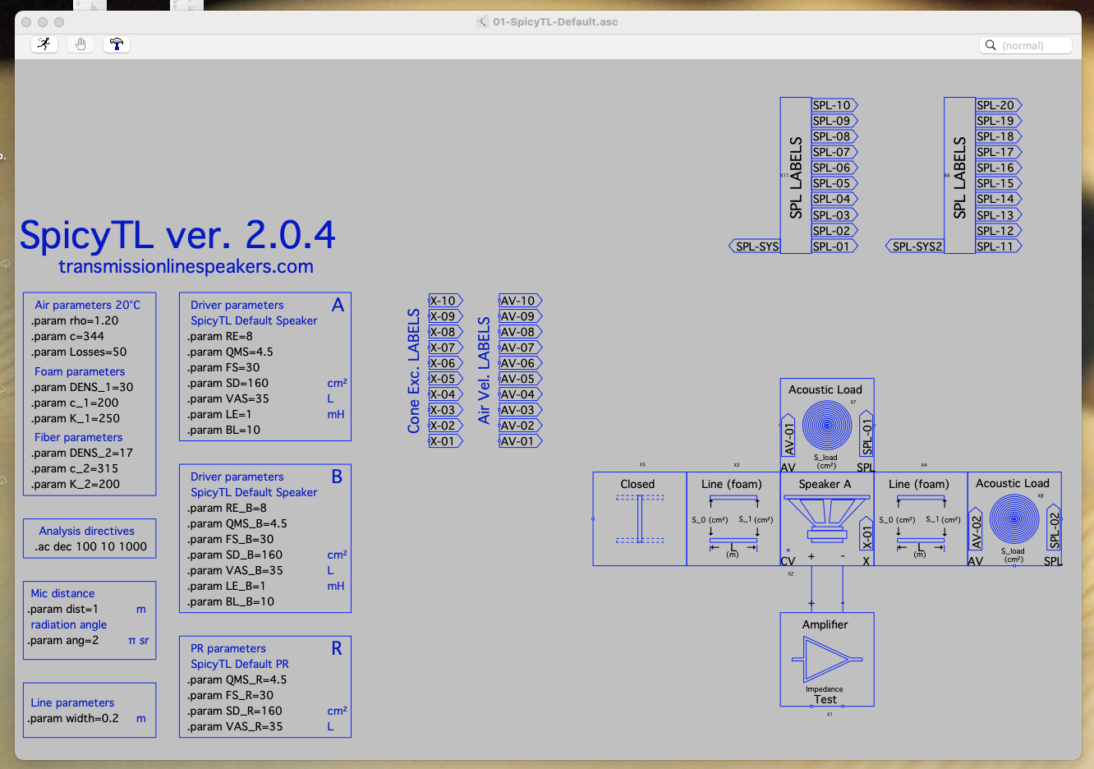Select the Speaker A driver symbol
The image size is (1094, 769).
(x=826, y=518)
